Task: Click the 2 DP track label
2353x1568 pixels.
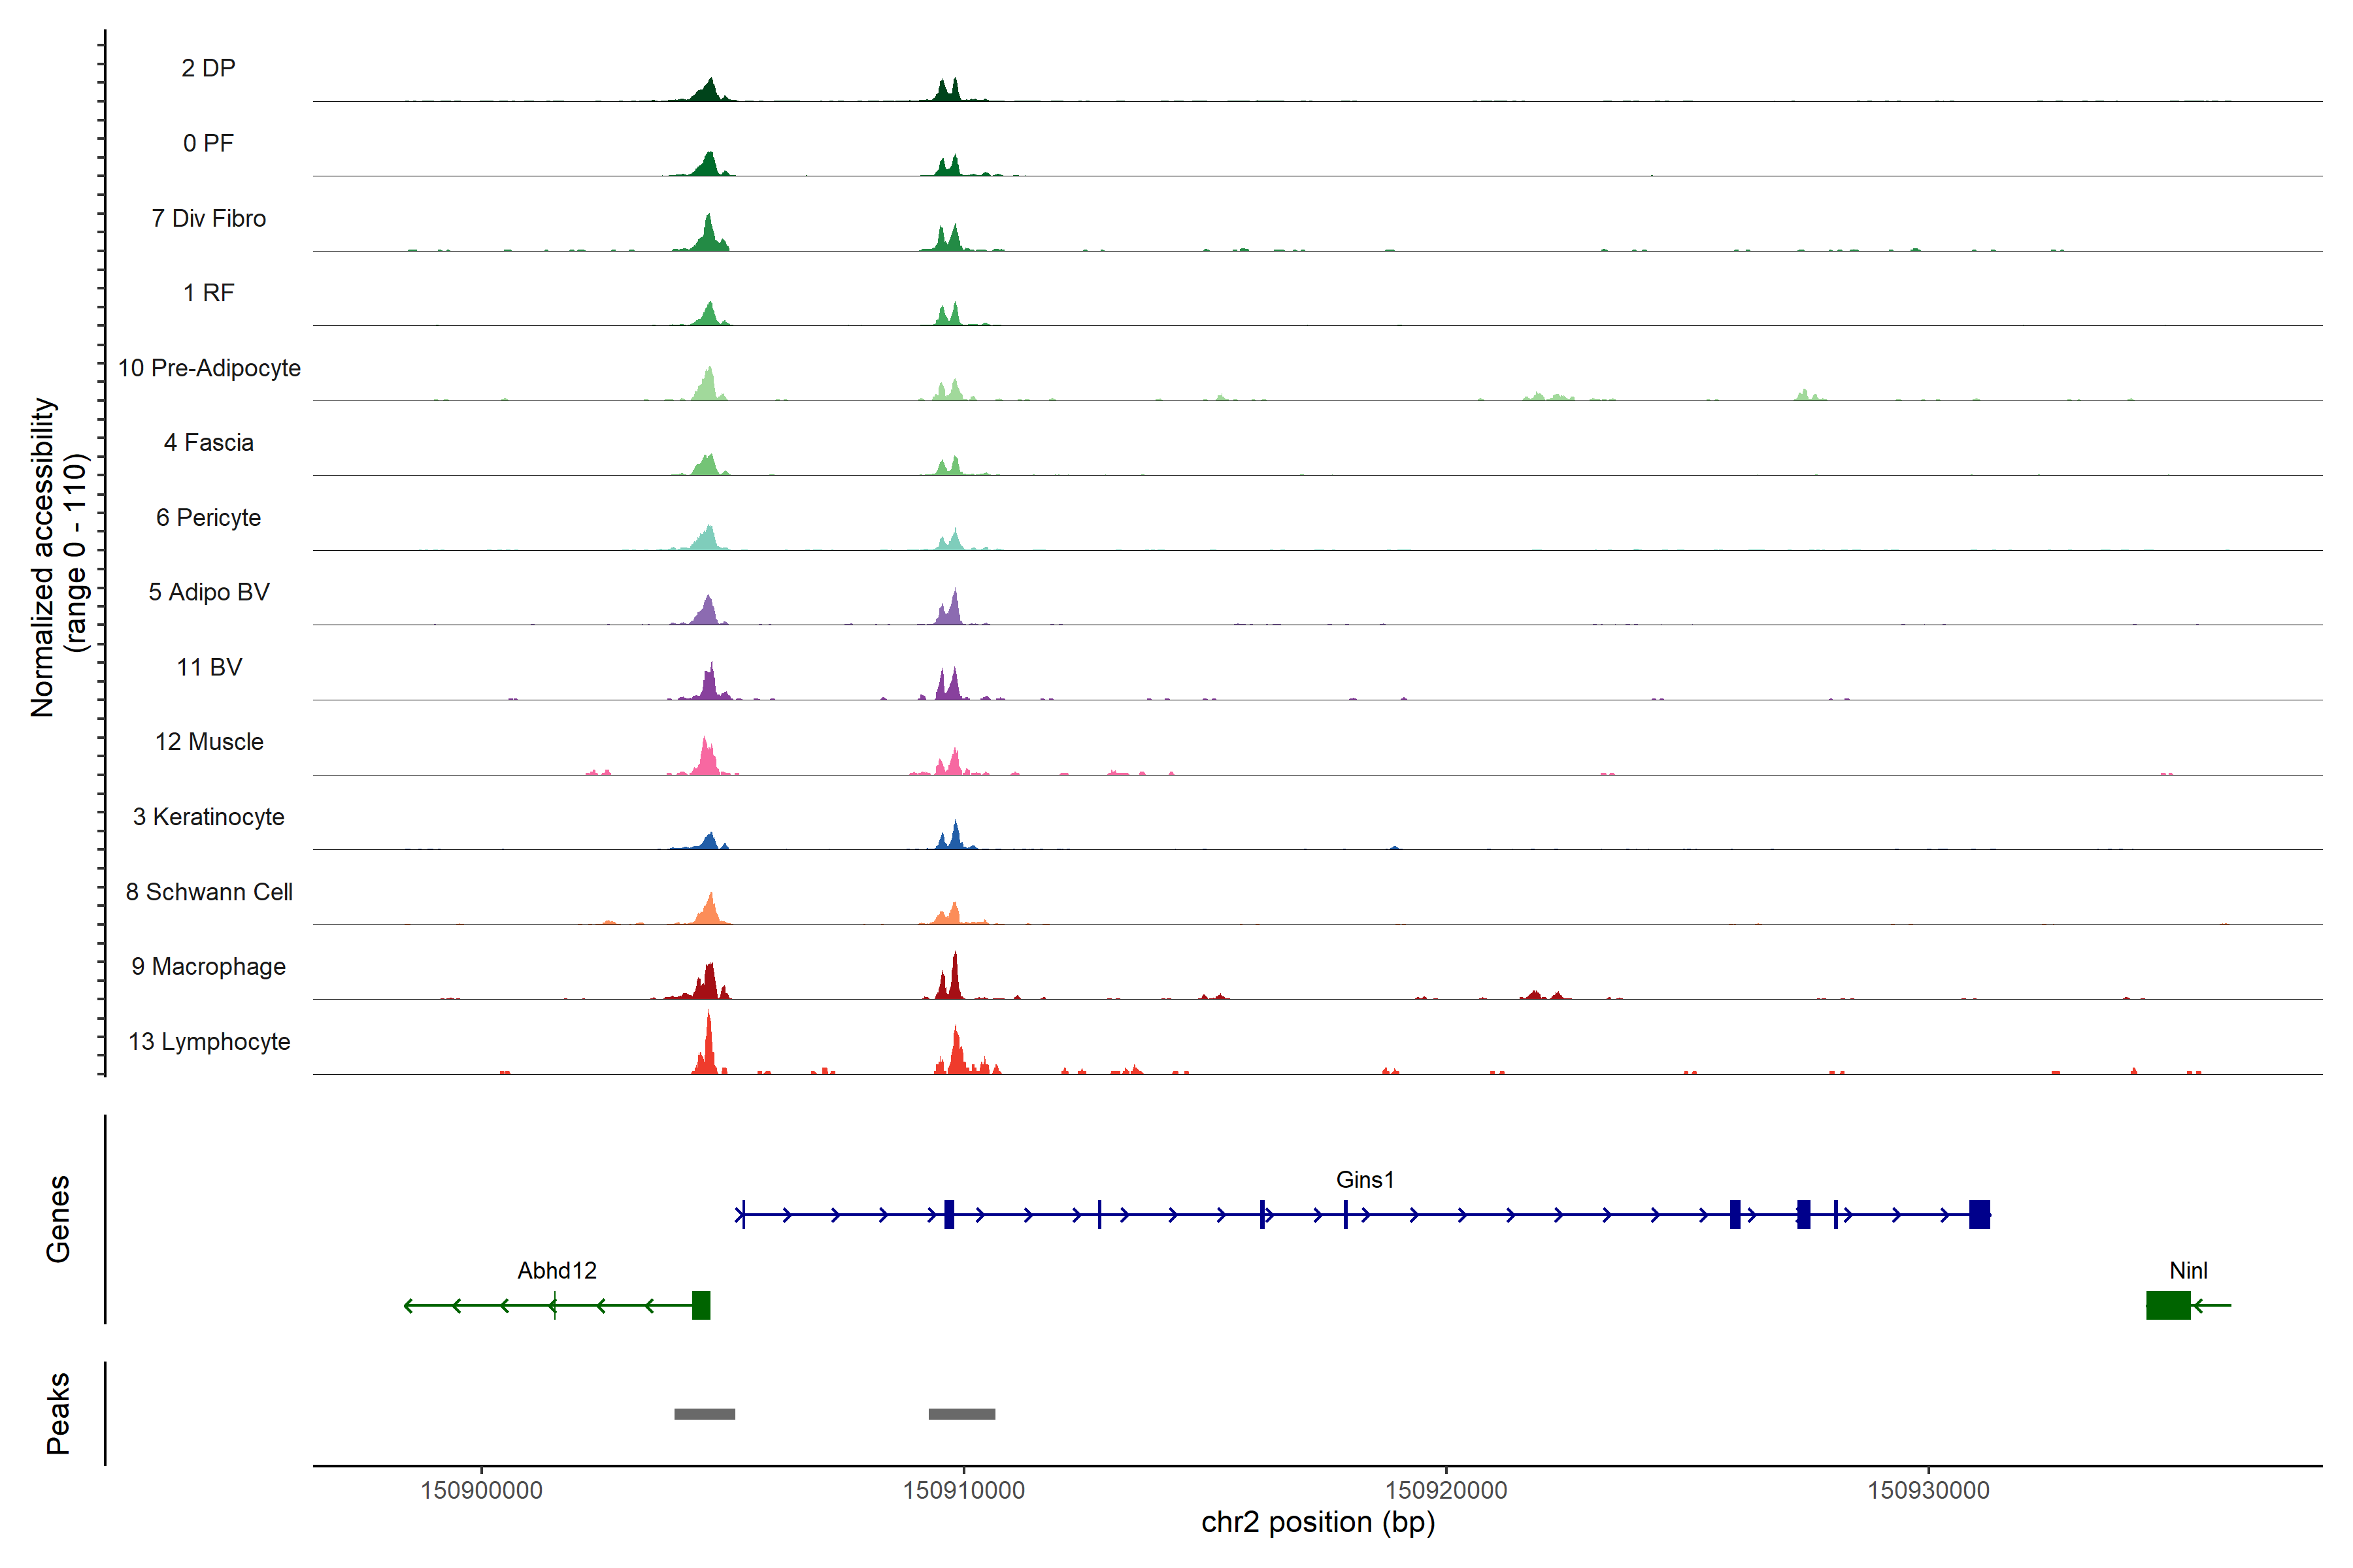Action: point(208,68)
